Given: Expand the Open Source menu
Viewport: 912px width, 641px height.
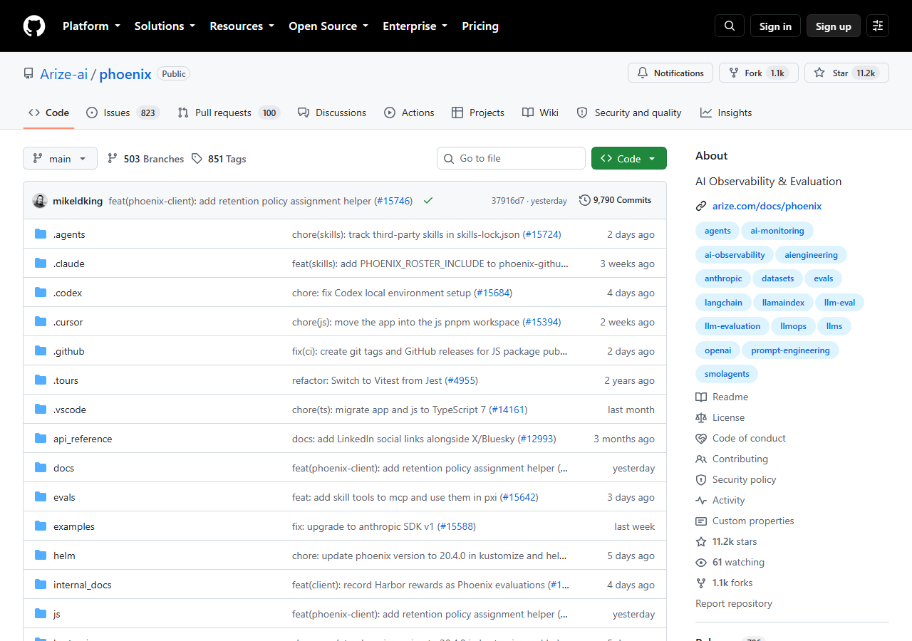Looking at the screenshot, I should (x=328, y=26).
